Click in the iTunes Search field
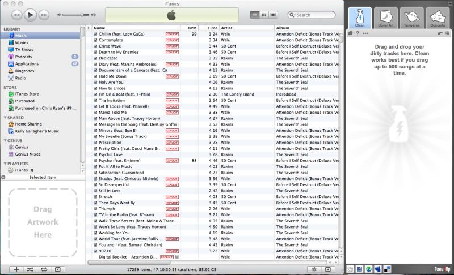454x275 pixels. tap(312, 15)
